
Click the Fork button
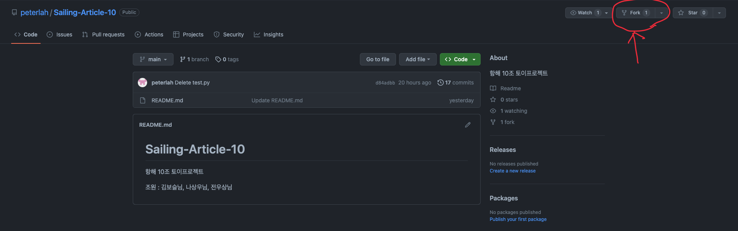click(636, 13)
